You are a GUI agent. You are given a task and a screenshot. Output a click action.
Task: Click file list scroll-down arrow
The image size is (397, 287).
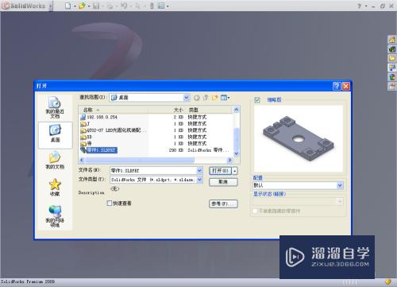tap(237, 153)
